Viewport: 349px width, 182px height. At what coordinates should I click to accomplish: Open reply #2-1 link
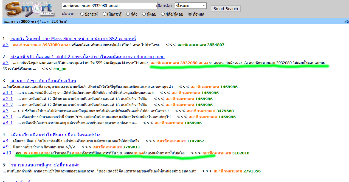(x=8, y=99)
